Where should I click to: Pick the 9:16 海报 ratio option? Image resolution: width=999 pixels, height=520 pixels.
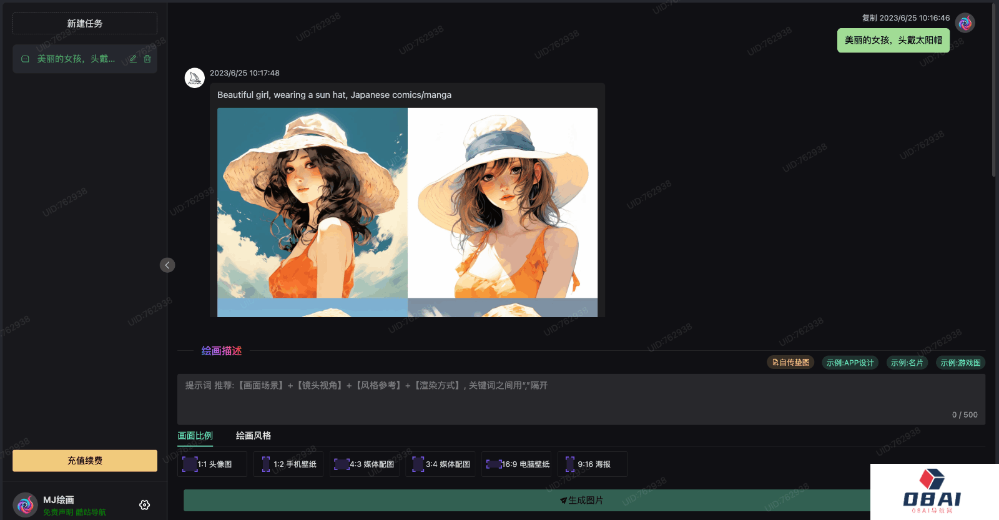tap(592, 464)
